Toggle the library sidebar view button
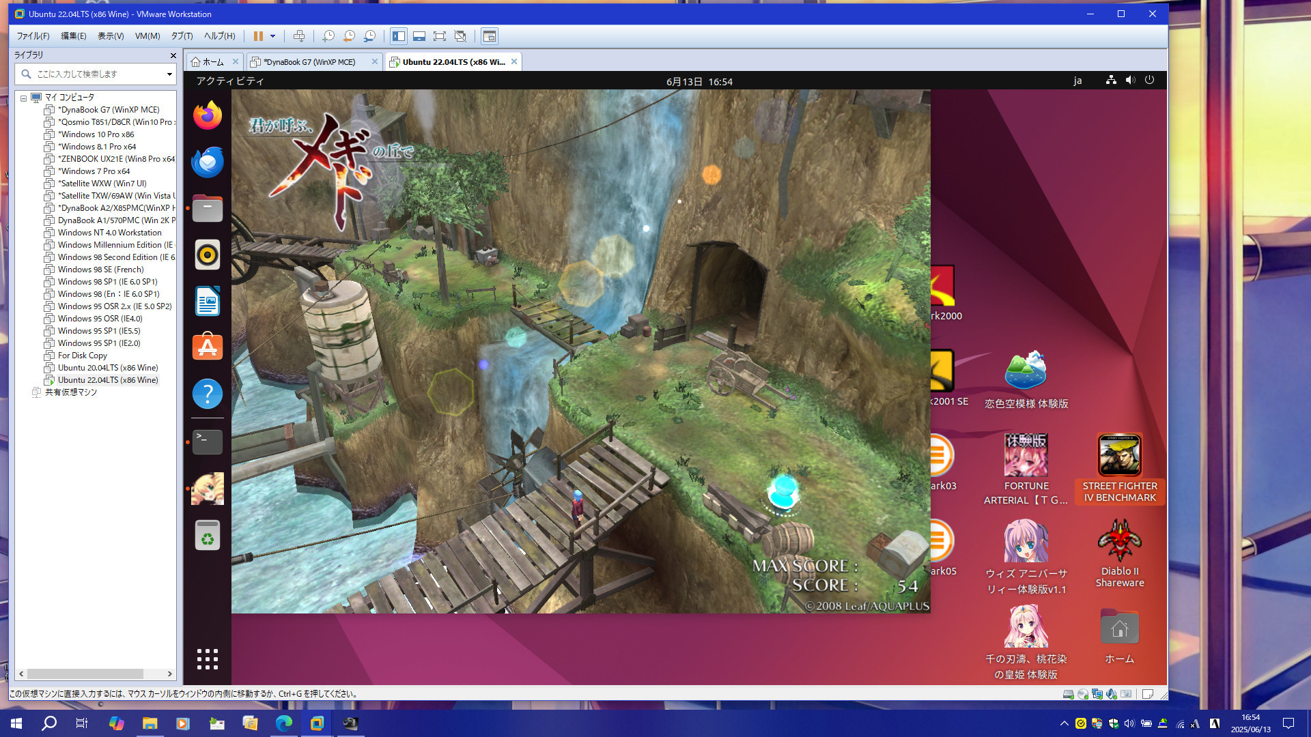Image resolution: width=1311 pixels, height=737 pixels. [x=399, y=36]
